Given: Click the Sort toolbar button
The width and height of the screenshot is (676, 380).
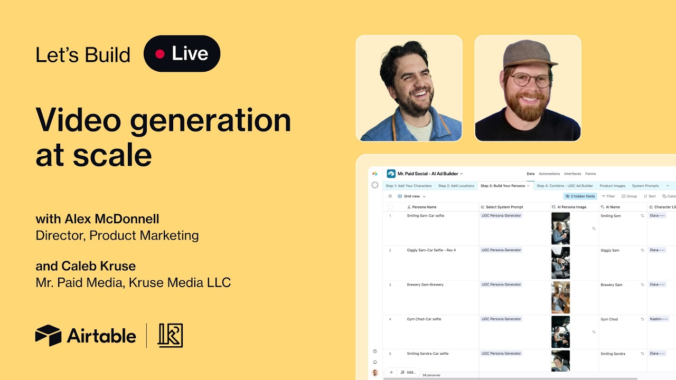Looking at the screenshot, I should coord(649,196).
